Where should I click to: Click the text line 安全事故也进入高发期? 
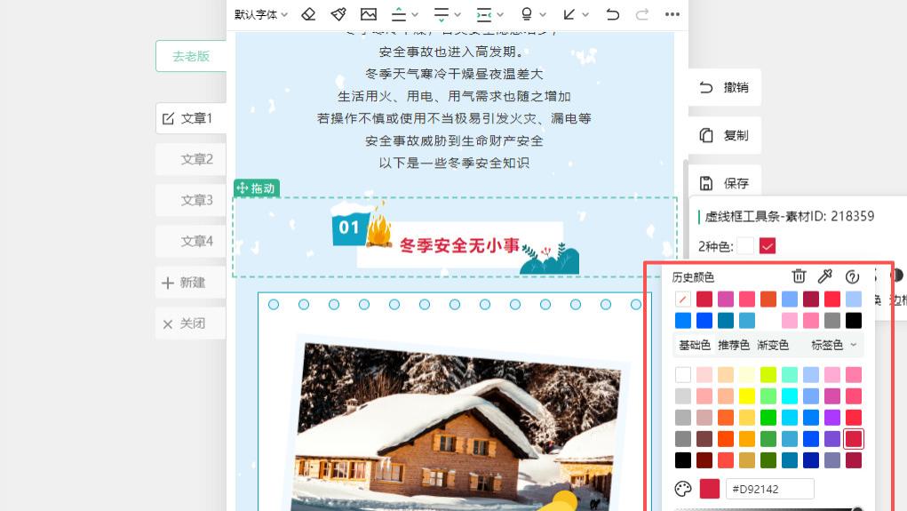point(454,52)
